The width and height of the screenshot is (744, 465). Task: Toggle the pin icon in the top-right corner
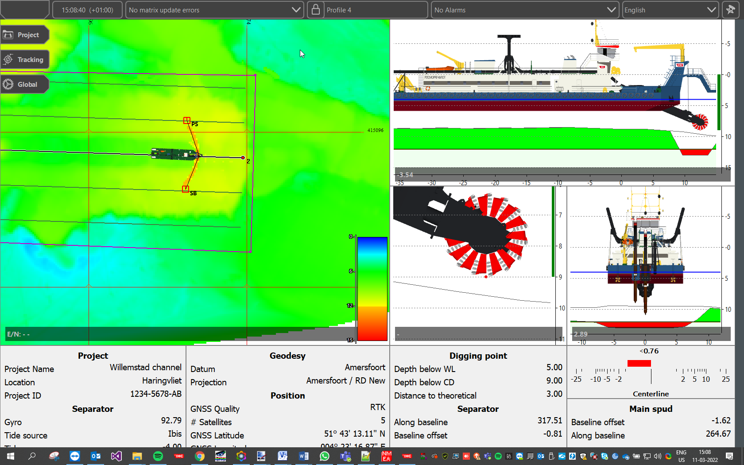[x=730, y=10]
